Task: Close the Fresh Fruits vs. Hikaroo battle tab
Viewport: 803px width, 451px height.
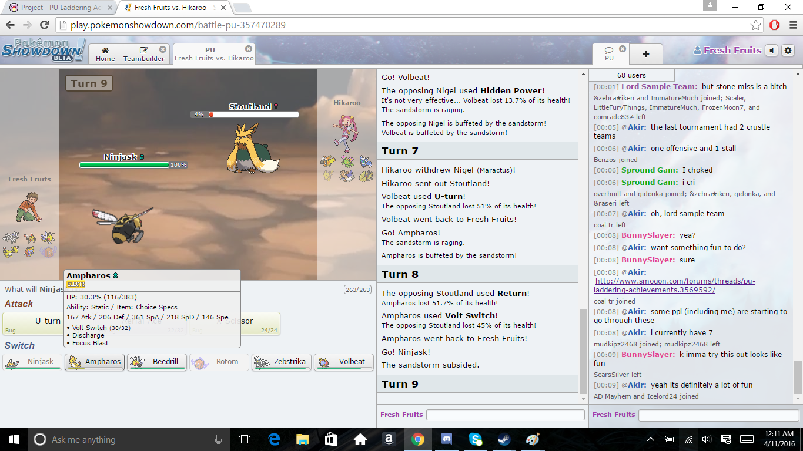Action: (249, 49)
